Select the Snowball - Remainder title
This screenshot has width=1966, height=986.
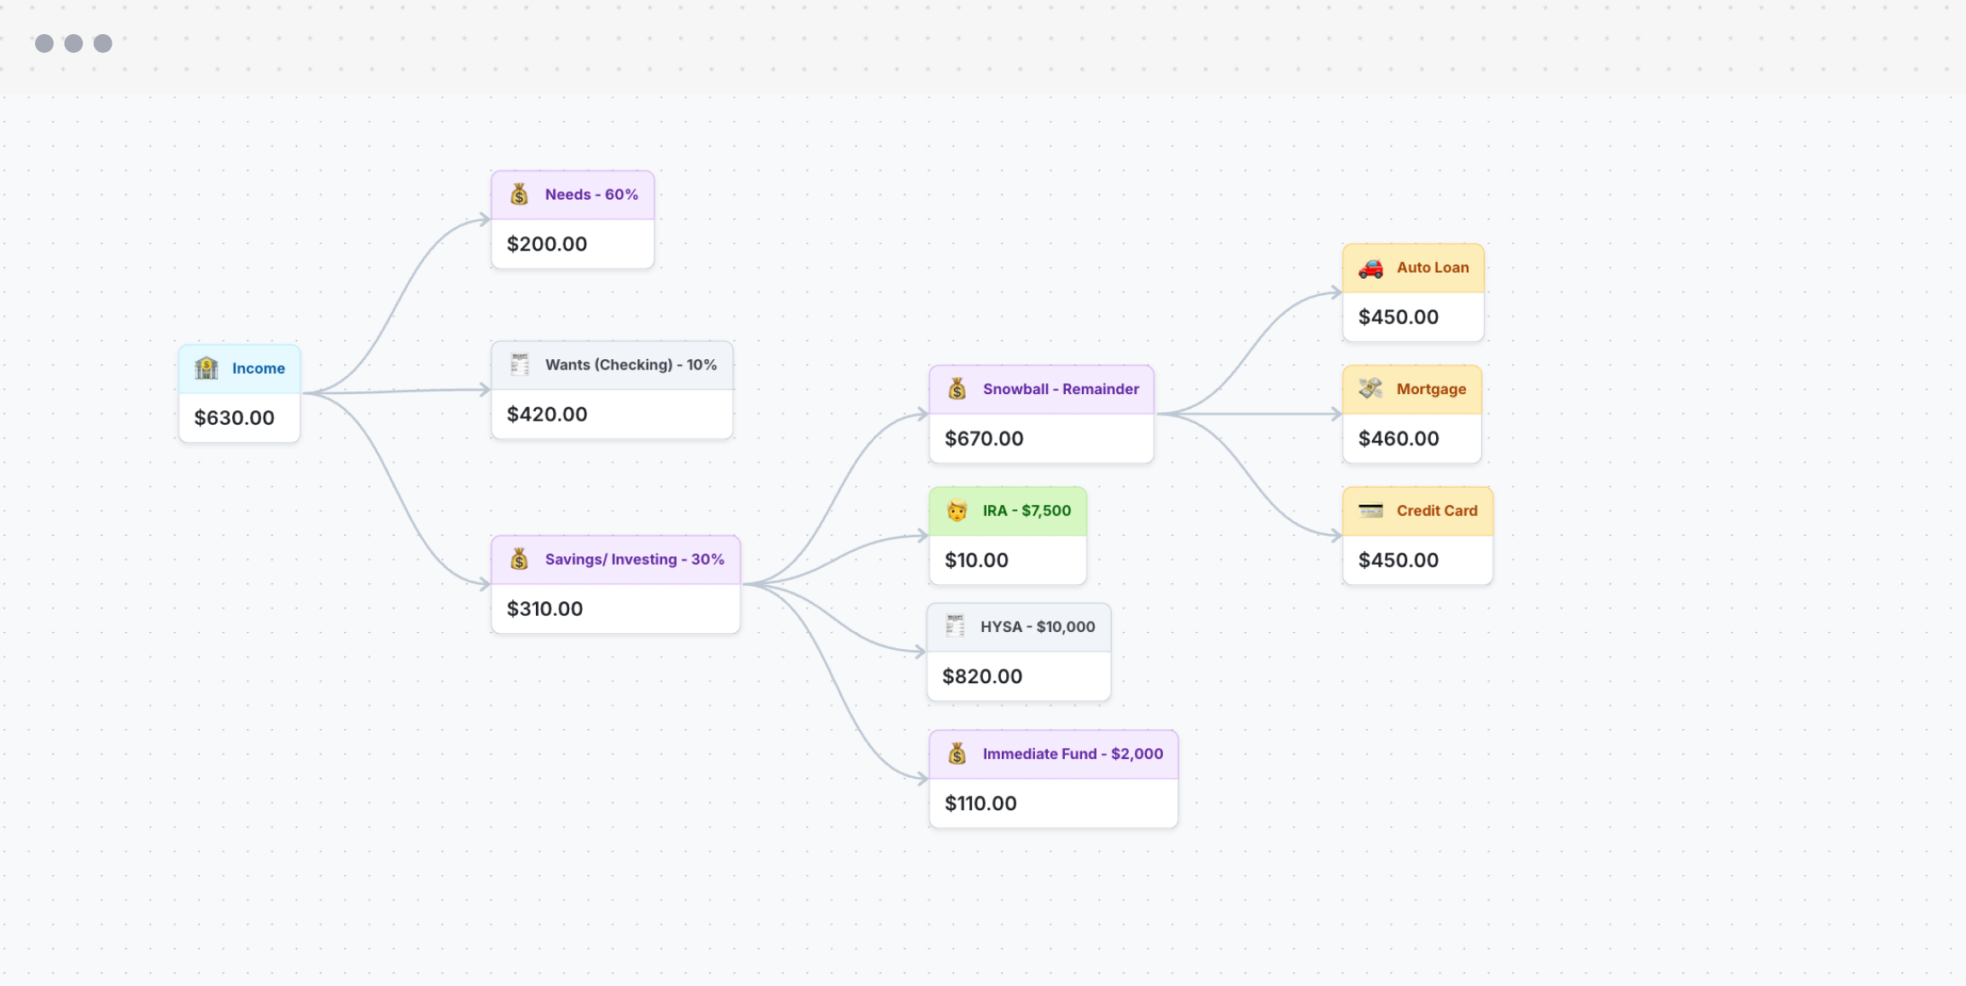click(1061, 389)
